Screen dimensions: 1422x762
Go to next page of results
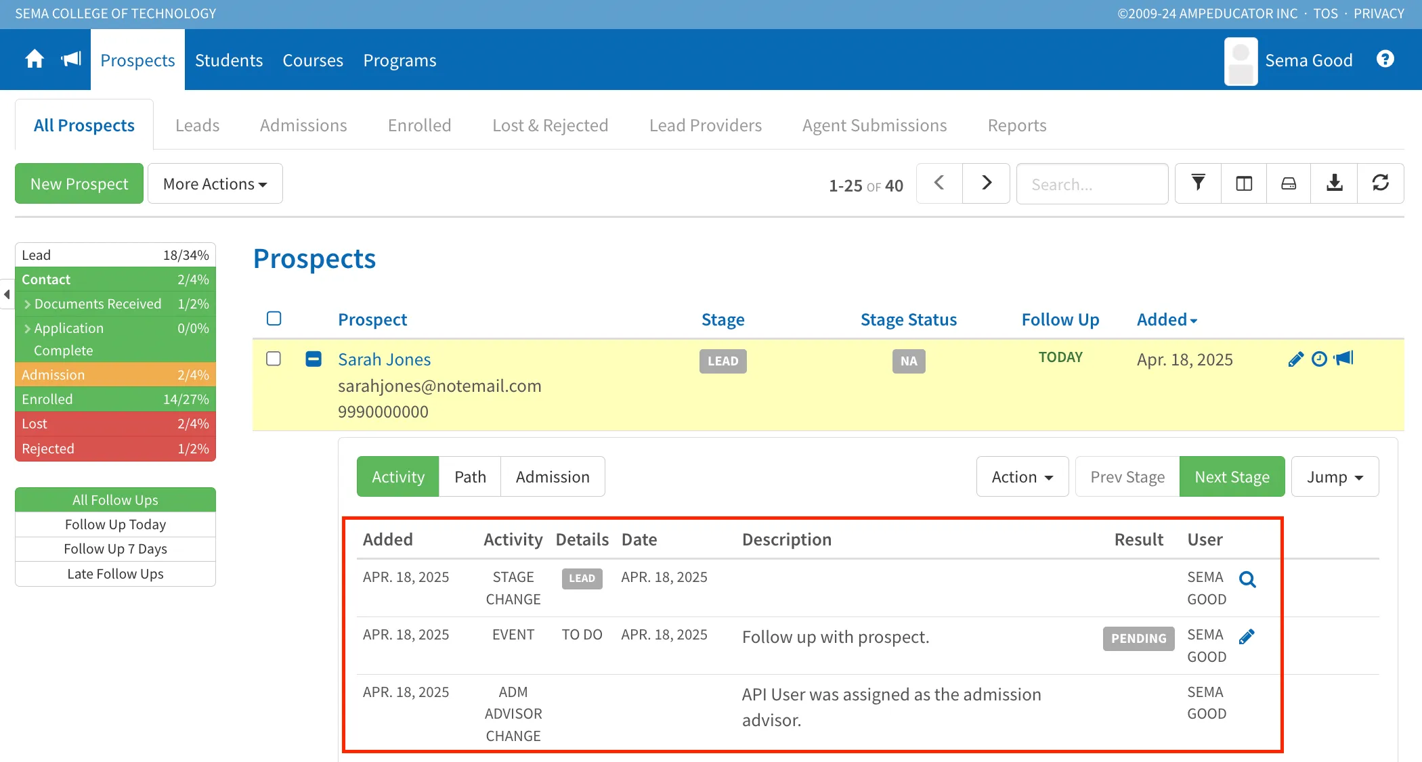click(986, 183)
